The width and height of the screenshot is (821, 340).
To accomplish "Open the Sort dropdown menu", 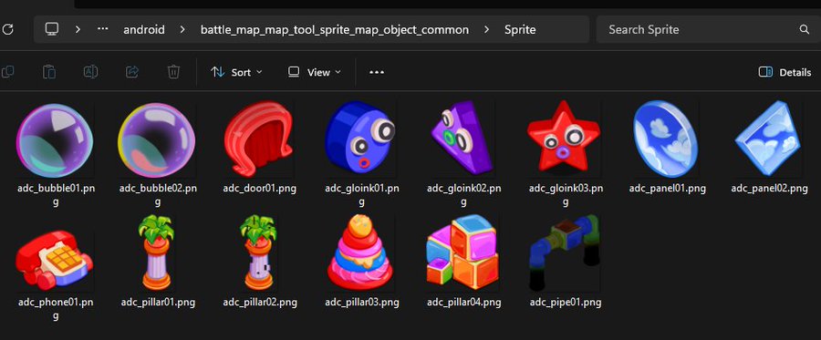I will [x=236, y=72].
